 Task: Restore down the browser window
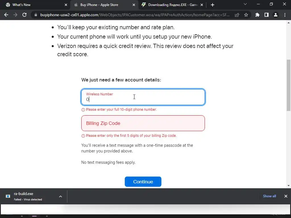[x=271, y=4]
